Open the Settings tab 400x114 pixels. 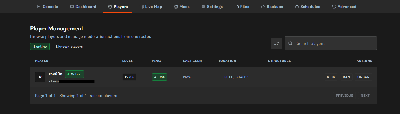(212, 7)
